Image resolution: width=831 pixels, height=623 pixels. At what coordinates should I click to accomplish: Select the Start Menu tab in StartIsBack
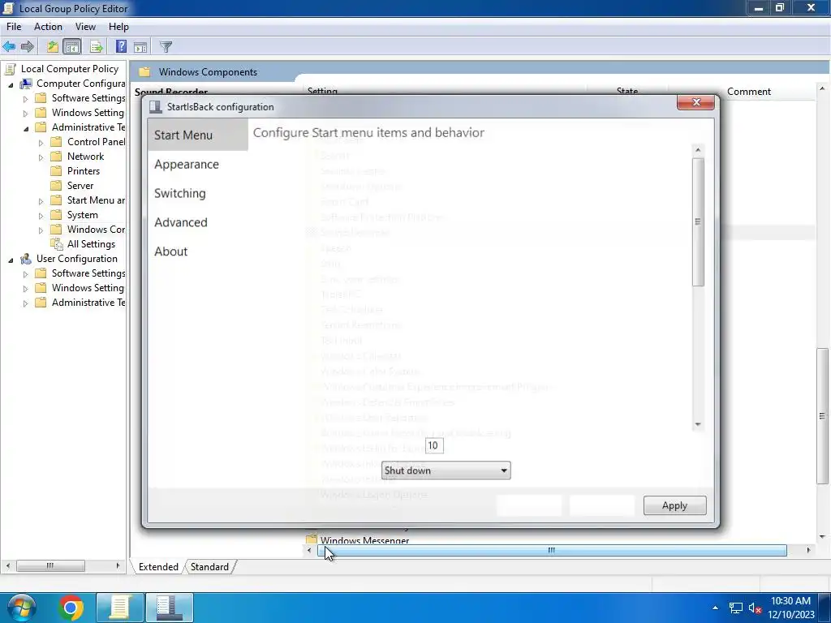198,135
